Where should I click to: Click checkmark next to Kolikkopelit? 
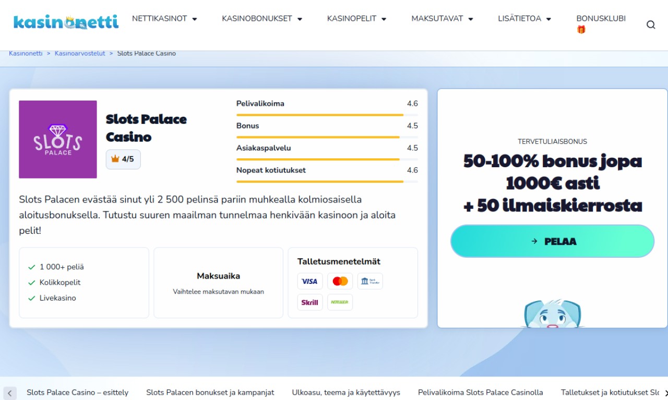pos(32,283)
